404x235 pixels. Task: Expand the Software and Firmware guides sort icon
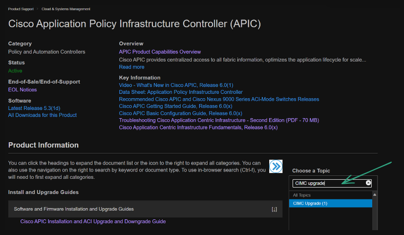coord(274,209)
